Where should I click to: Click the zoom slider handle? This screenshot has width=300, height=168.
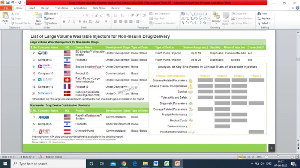point(278,157)
